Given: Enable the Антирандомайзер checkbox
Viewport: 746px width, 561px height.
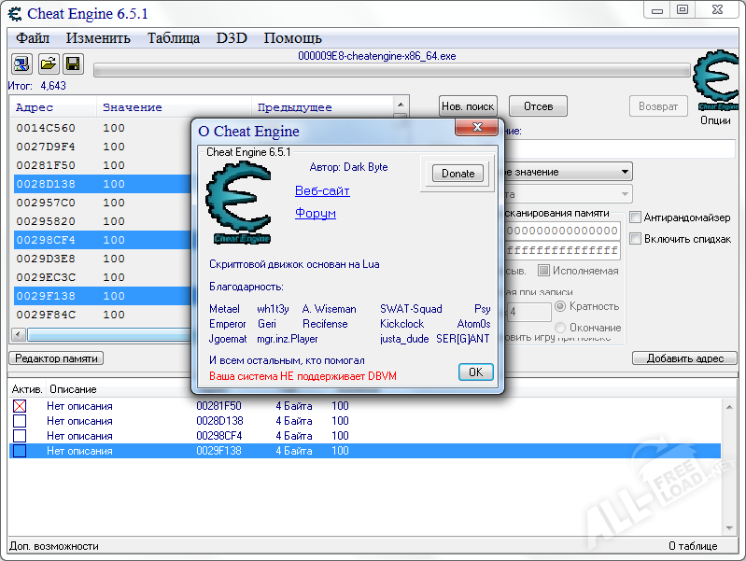Looking at the screenshot, I should coord(636,217).
